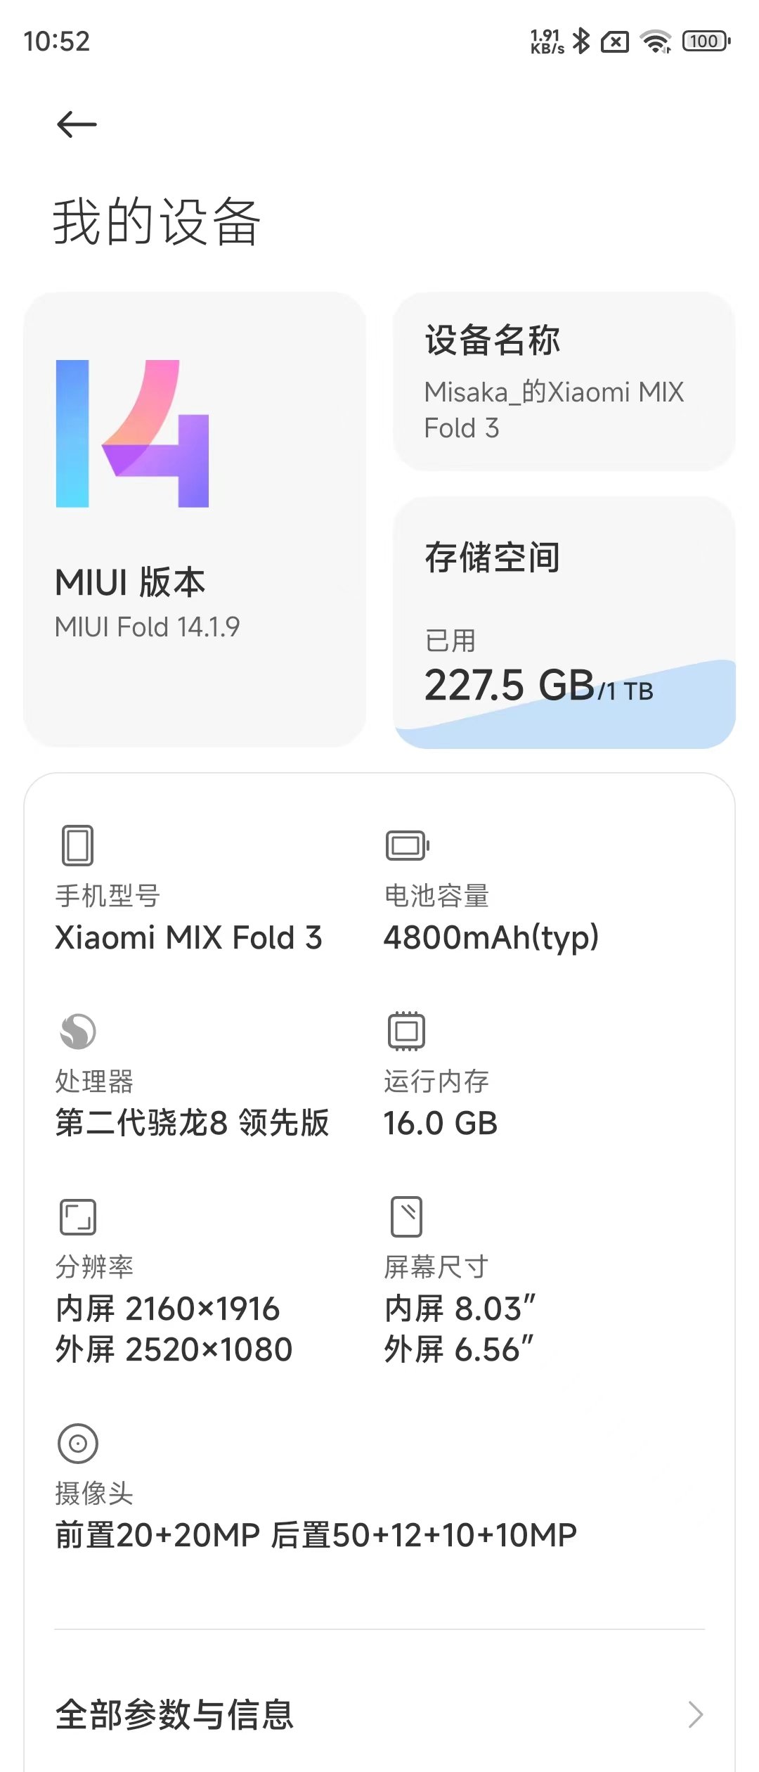Tap the Bluetooth status bar icon
Image resolution: width=759 pixels, height=1772 pixels.
coord(581,41)
